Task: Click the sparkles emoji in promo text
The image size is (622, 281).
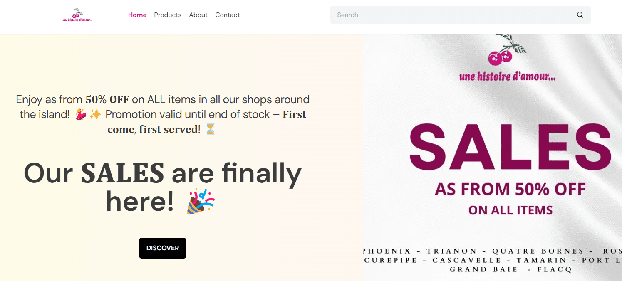Action: click(x=95, y=114)
